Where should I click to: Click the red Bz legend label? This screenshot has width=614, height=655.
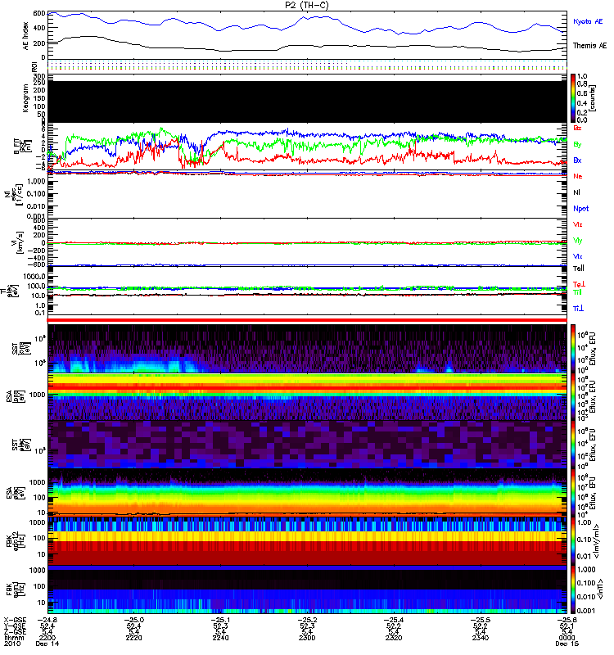[x=577, y=128]
